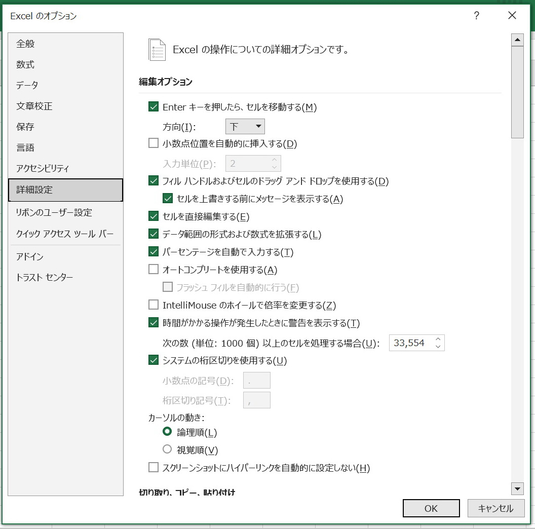This screenshot has width=535, height=529.
Task: Open the 数式 options category
Action: point(26,64)
